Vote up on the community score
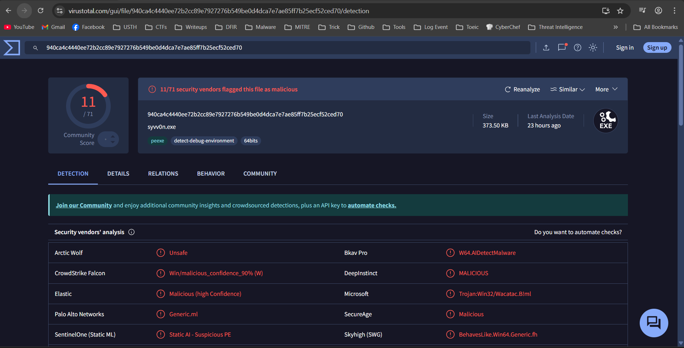Screen dimensions: 684x348 click(113, 136)
